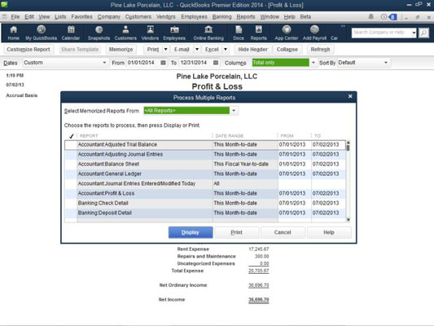Viewport: 434px width, 326px height.
Task: Check the Accountant:Balance Sheet report row
Action: pyautogui.click(x=205, y=164)
